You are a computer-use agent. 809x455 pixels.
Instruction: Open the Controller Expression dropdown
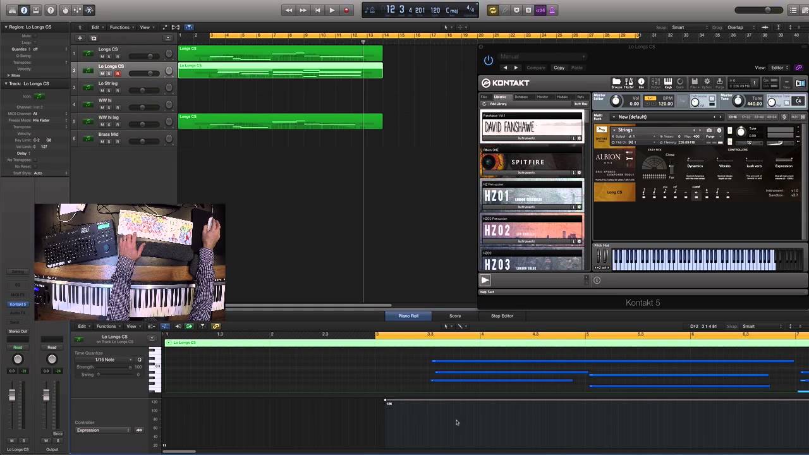(103, 430)
